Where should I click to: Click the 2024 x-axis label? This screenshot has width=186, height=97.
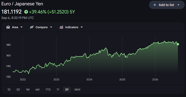point(89,79)
